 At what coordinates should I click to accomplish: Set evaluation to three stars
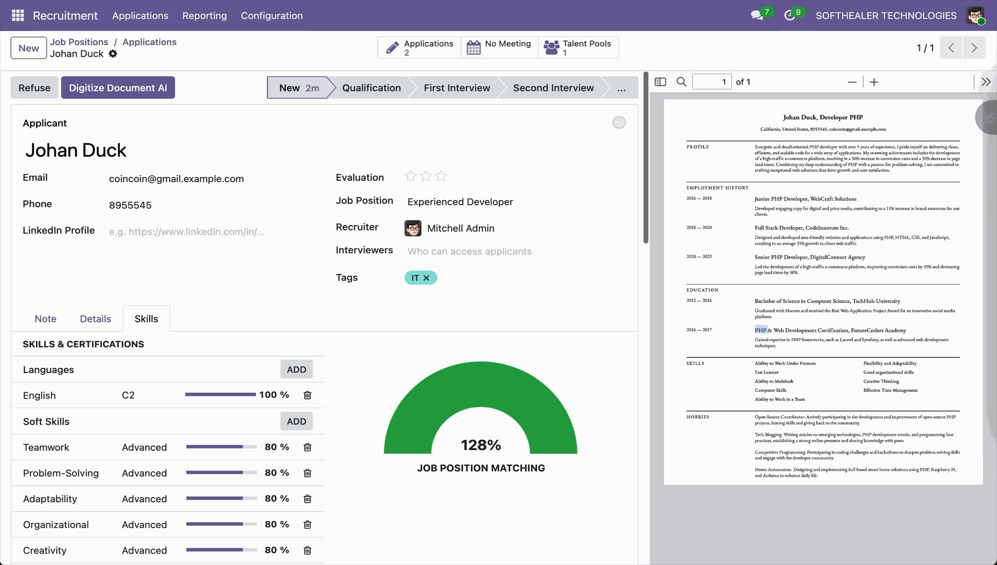[441, 177]
